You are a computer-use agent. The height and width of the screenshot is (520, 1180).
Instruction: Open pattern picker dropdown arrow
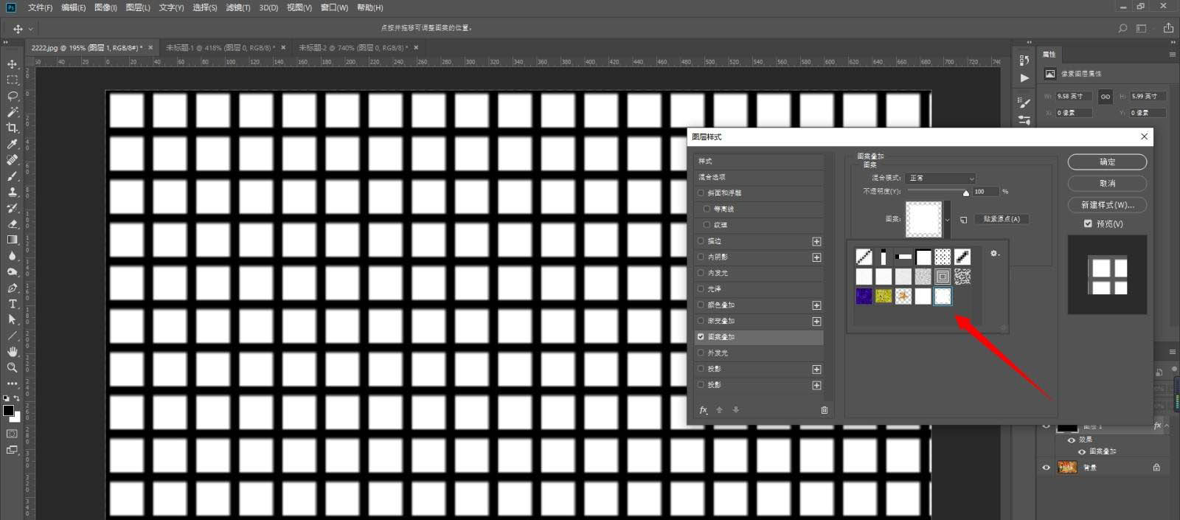[948, 220]
